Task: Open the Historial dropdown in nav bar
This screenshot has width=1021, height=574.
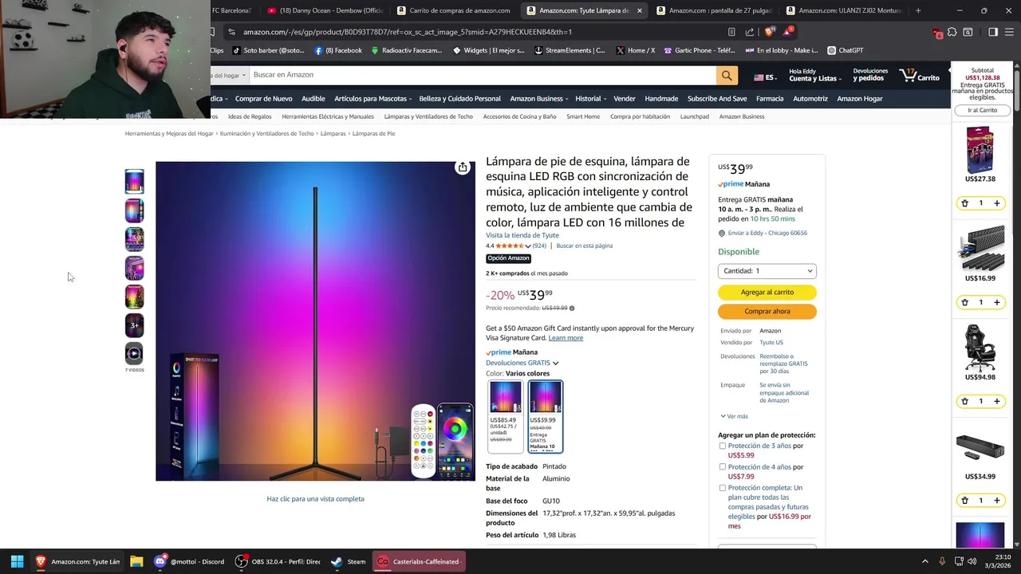Action: pyautogui.click(x=590, y=99)
